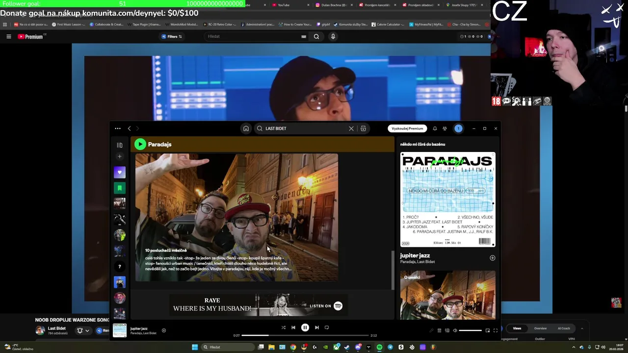Clear the LAST BIDET search field
The image size is (628, 353).
pyautogui.click(x=351, y=128)
